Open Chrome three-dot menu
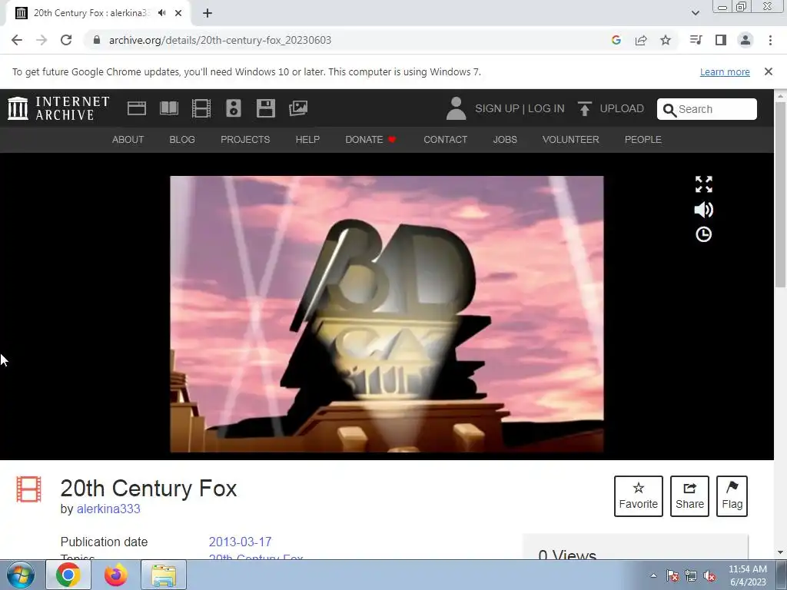 point(770,40)
